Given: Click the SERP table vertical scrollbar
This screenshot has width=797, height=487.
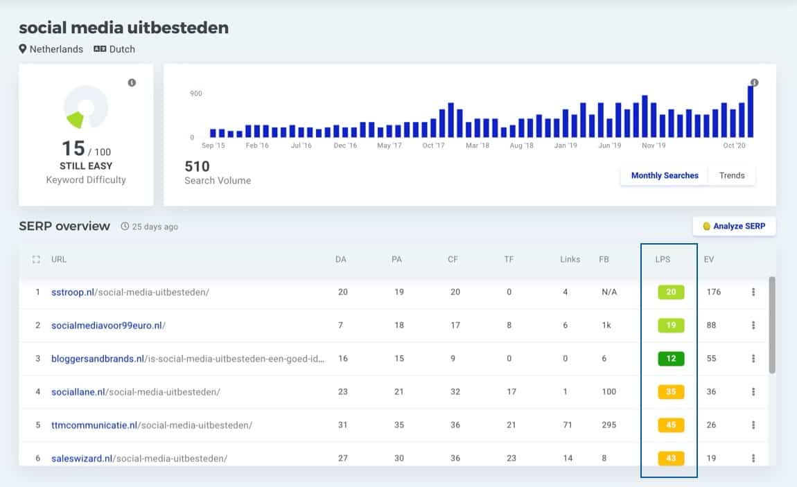Looking at the screenshot, I should [771, 325].
